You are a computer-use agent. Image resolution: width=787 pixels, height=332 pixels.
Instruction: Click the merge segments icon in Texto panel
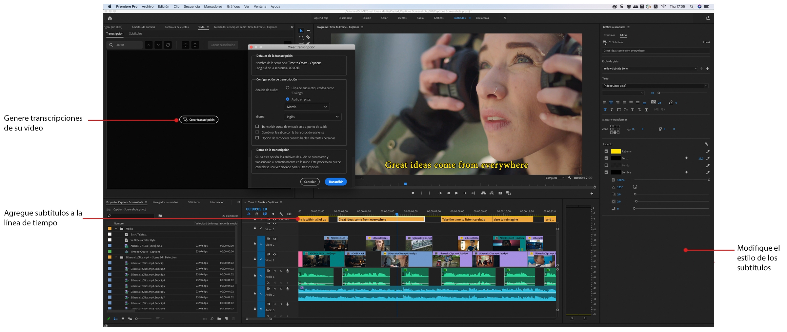tap(195, 45)
